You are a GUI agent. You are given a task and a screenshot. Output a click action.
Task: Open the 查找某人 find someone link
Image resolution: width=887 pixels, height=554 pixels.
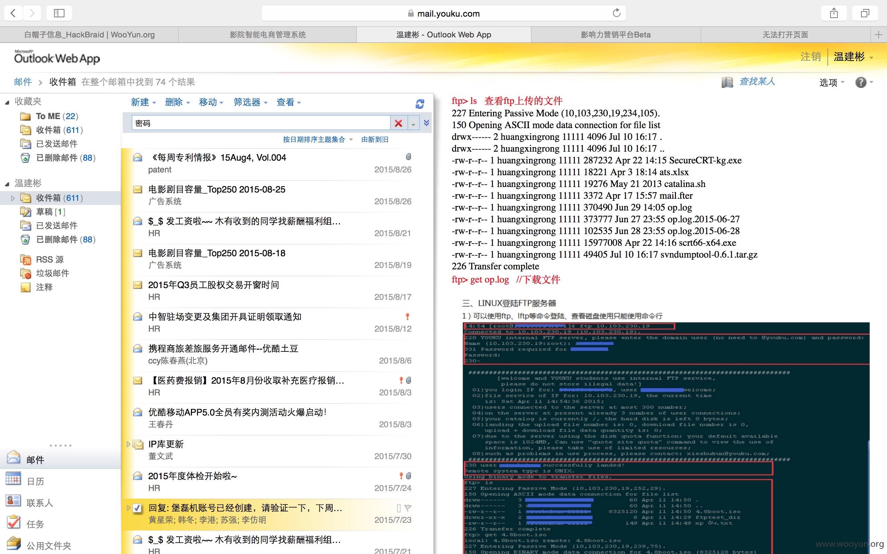(757, 82)
